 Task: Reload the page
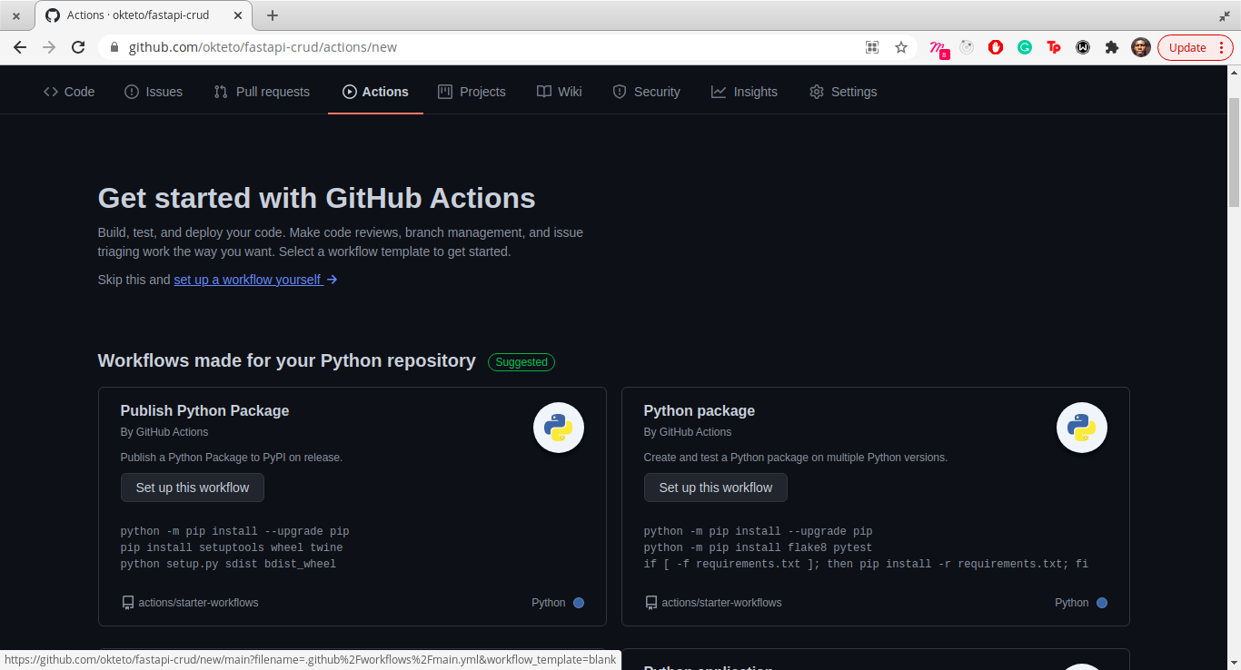(78, 47)
